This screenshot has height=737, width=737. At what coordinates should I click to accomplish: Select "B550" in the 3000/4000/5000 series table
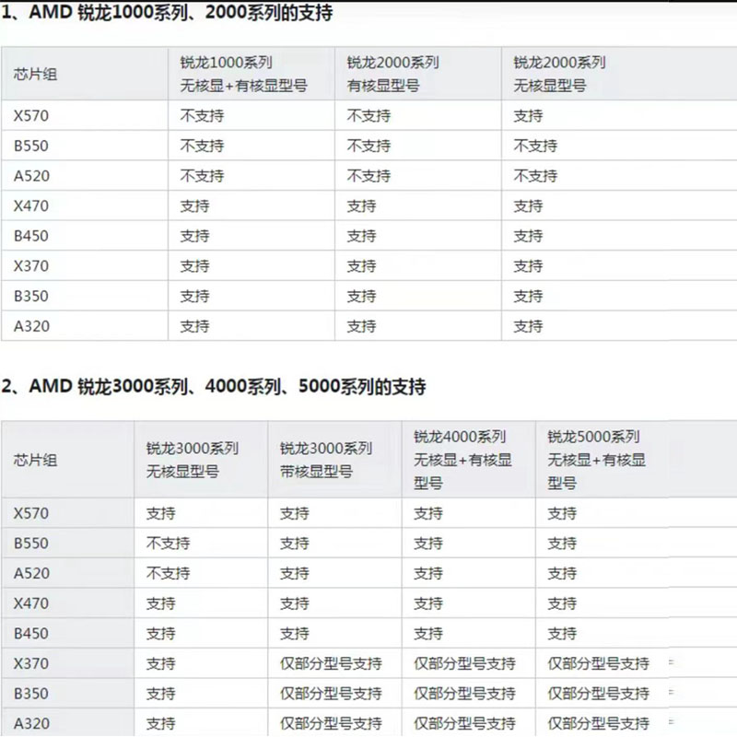pos(31,544)
